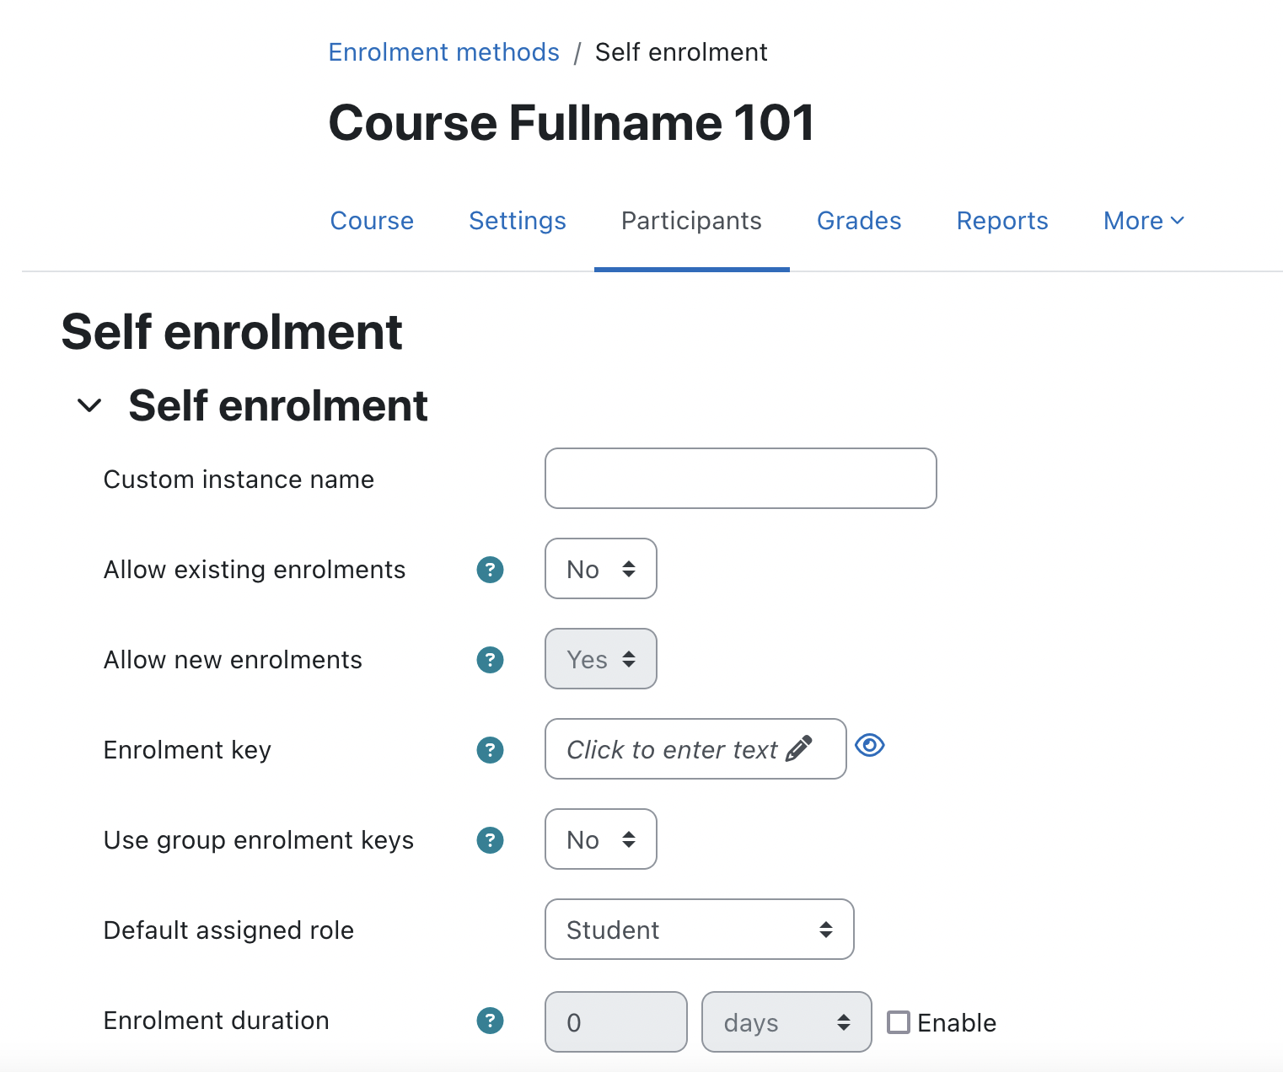This screenshot has width=1283, height=1072.
Task: Follow the Enrolment methods breadcrumb link
Action: 444,52
